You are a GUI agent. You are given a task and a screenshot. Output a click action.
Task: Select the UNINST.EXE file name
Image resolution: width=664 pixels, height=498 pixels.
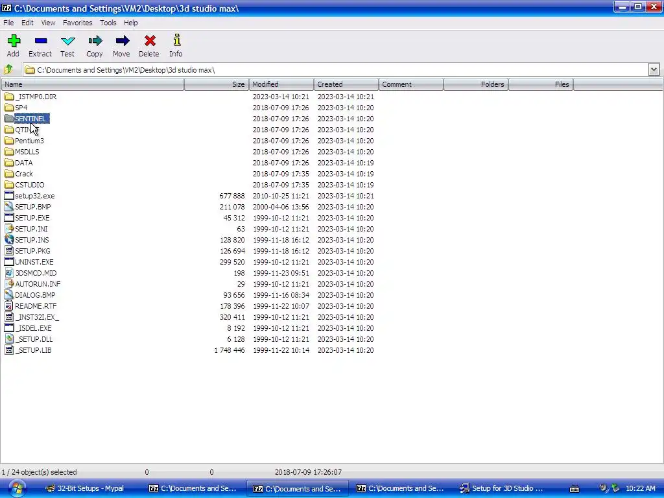tap(34, 262)
